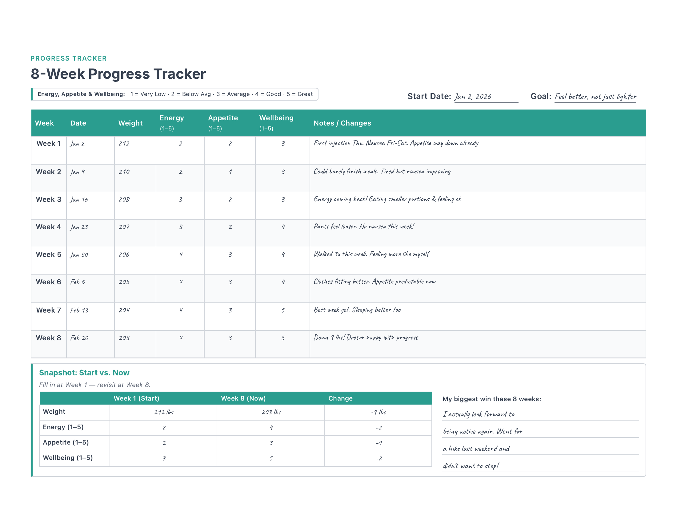Click the Weight column header
Image resolution: width=677 pixels, height=523 pixels.
point(130,123)
